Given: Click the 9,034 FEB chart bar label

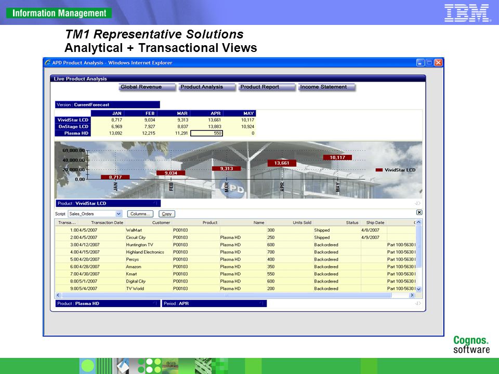Looking at the screenshot, I should [170, 173].
